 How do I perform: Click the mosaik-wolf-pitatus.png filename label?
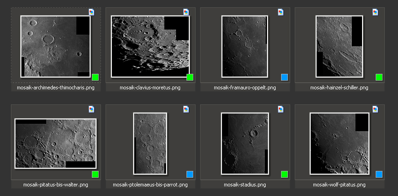(x=339, y=185)
